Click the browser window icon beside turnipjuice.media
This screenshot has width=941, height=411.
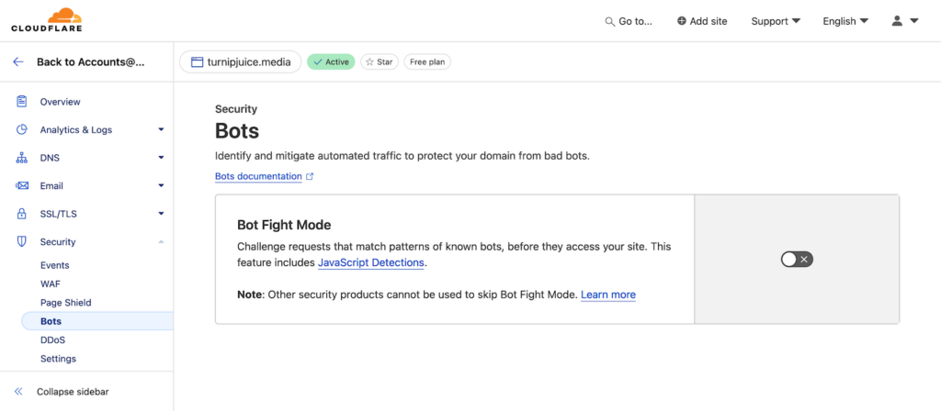click(x=197, y=61)
